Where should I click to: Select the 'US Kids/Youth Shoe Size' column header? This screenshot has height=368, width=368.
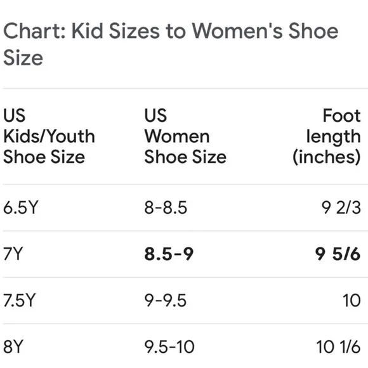(49, 136)
